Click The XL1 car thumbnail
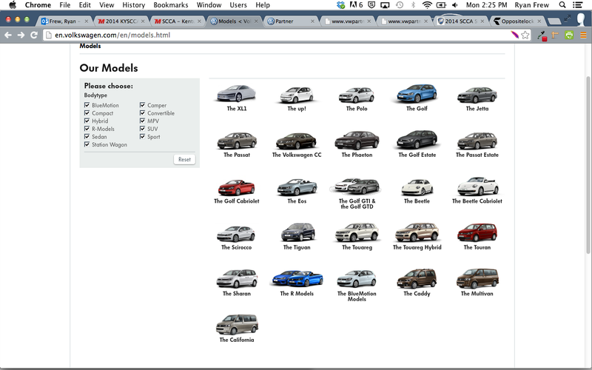Screen dimensions: 592x370 (236, 93)
